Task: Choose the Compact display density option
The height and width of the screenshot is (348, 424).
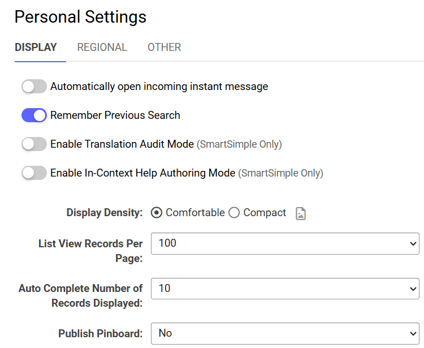Action: [234, 213]
